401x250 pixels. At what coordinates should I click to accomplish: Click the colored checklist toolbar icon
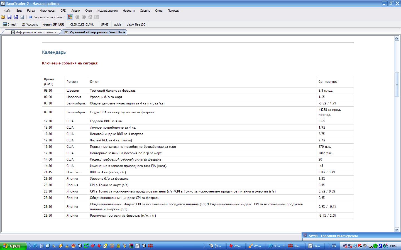(70, 17)
